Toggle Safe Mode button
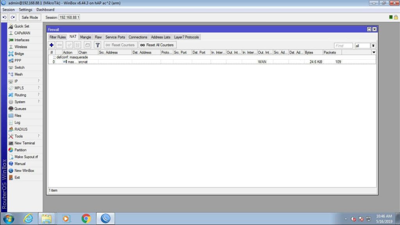The height and width of the screenshot is (225, 400). (x=30, y=17)
